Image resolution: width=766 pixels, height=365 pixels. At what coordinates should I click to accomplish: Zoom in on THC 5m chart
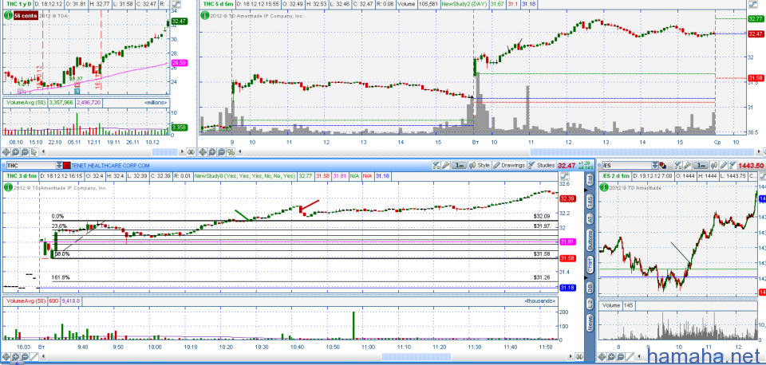212,152
